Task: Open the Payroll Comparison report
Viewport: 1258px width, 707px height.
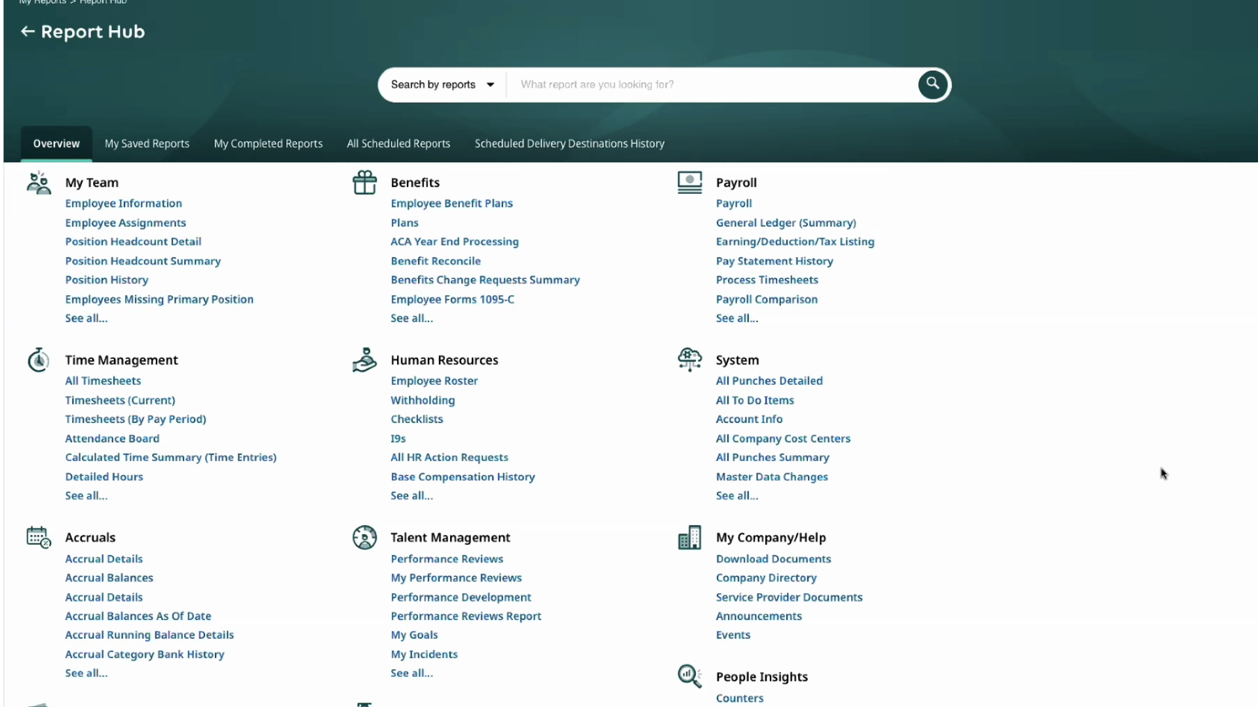Action: coord(767,299)
